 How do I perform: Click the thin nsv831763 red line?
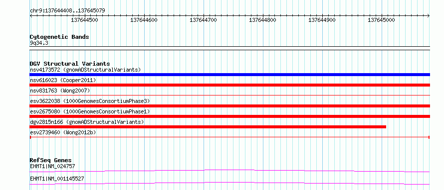[x=229, y=95]
